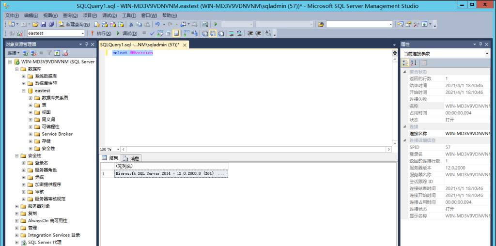
Task: Open the 帮助(H) menu
Action: click(x=169, y=15)
